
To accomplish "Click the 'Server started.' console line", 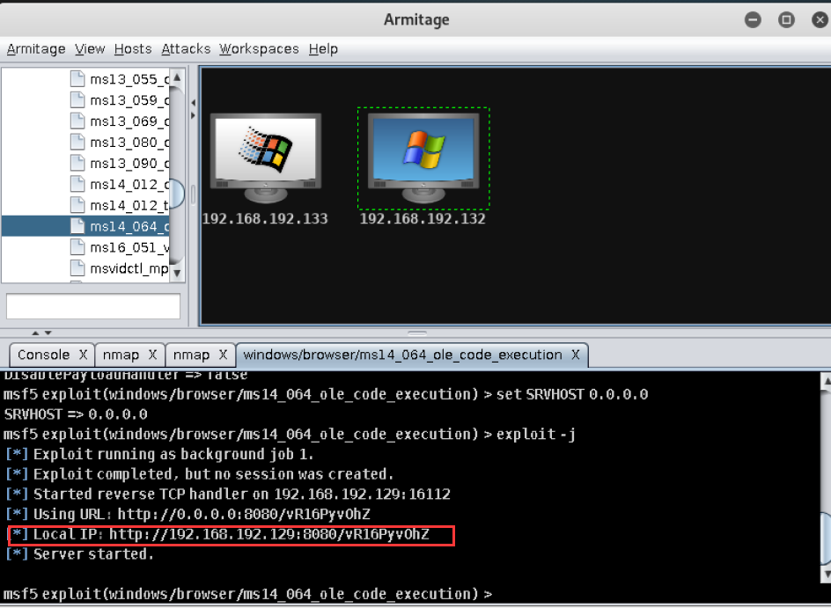I will (80, 554).
